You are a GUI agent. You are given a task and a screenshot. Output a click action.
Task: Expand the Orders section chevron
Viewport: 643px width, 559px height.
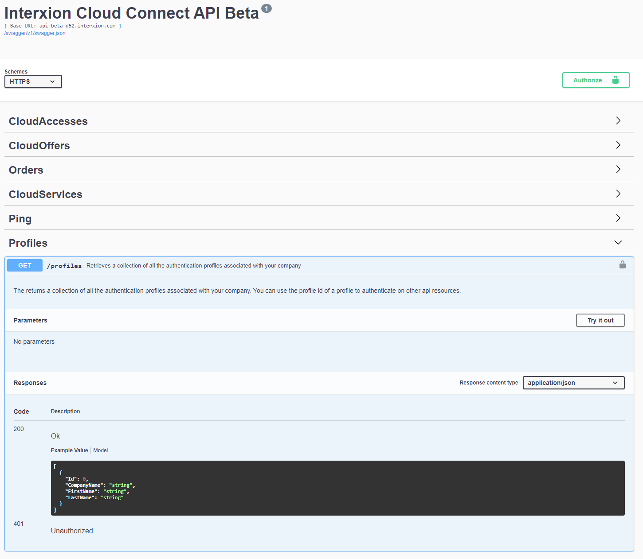(x=618, y=169)
